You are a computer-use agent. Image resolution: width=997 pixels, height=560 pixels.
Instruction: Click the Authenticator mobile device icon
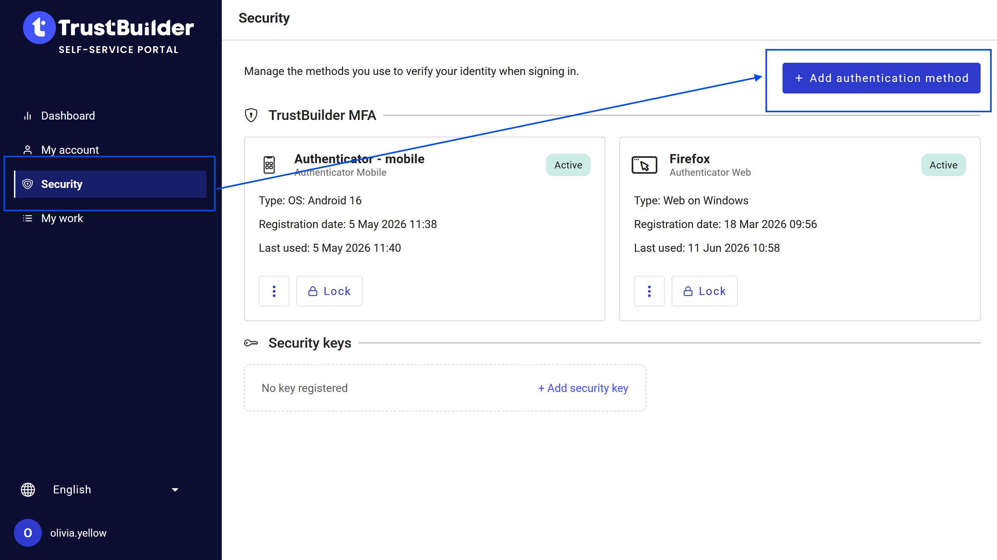269,165
